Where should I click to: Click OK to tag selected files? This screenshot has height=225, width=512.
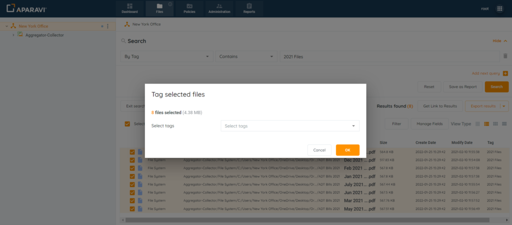[347, 150]
